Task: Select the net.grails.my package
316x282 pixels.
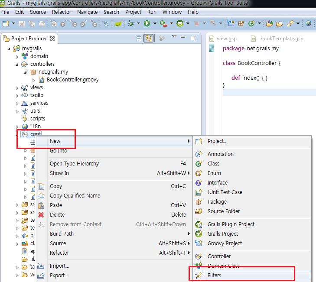Action: click(x=53, y=72)
